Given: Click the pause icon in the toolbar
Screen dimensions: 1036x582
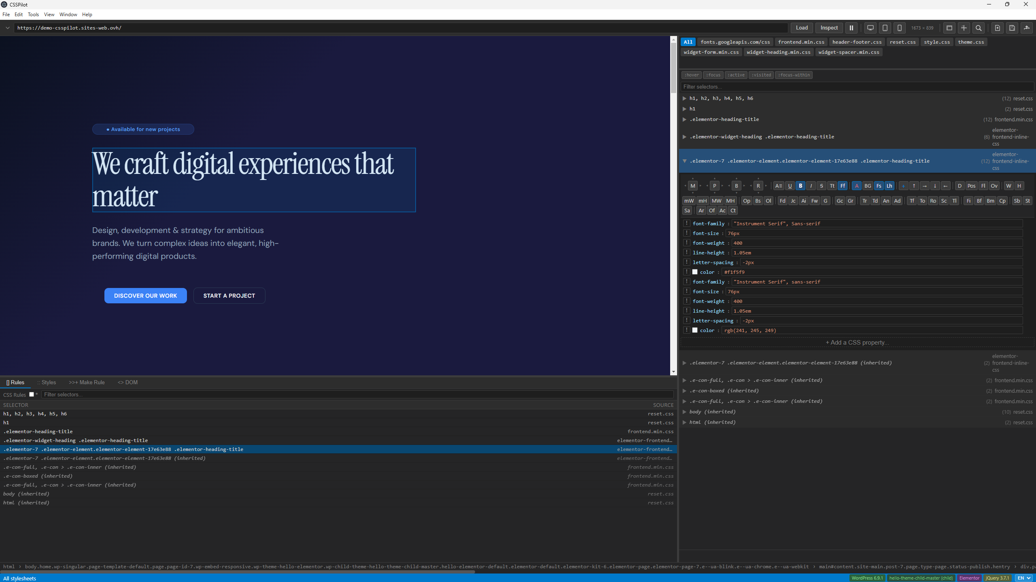Looking at the screenshot, I should [x=851, y=28].
